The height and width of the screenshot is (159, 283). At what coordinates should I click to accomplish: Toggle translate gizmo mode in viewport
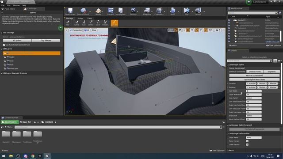pos(169,30)
